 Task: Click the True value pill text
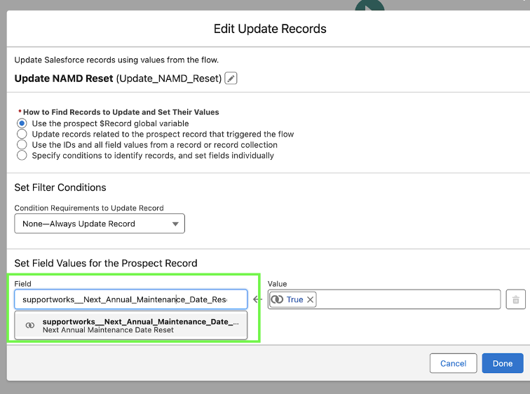pyautogui.click(x=294, y=299)
